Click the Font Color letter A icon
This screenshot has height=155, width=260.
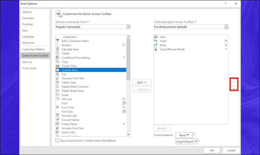[58, 107]
